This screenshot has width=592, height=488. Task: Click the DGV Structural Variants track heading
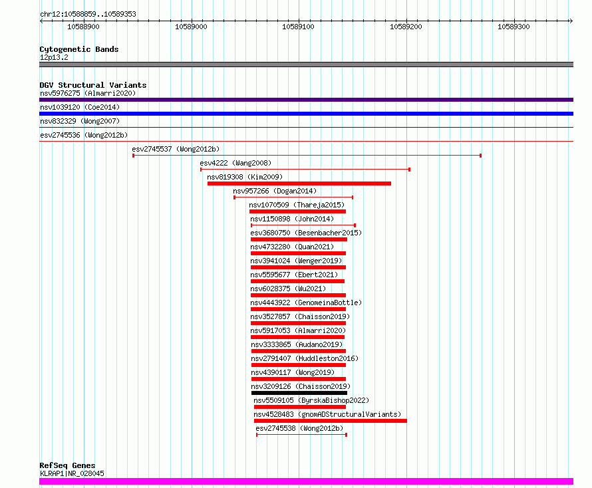93,85
